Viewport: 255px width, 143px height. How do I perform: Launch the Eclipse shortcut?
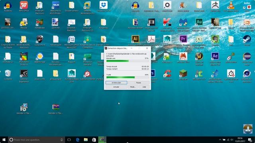[247, 59]
